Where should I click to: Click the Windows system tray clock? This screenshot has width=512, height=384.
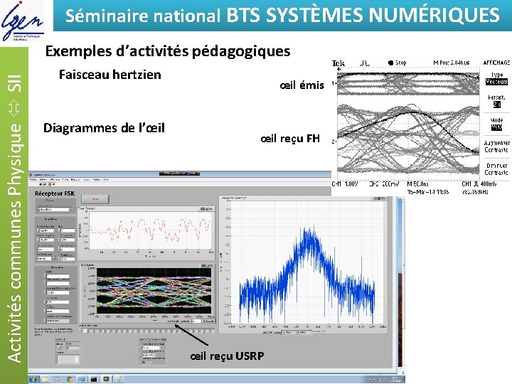pos(395,379)
